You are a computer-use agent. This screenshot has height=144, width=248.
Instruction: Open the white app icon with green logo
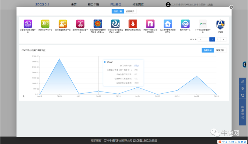point(203,24)
